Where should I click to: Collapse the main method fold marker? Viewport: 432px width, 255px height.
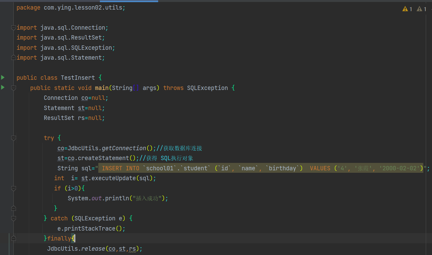coord(13,88)
